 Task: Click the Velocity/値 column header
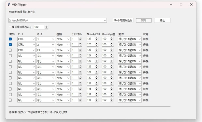pyautogui.click(x=108, y=34)
